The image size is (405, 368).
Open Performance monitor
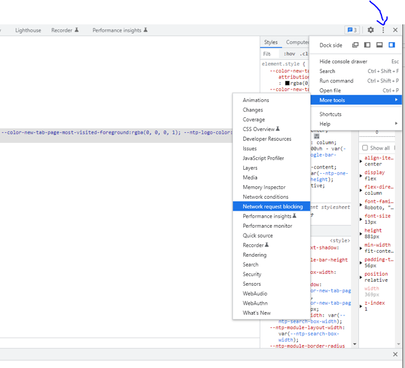(272, 226)
